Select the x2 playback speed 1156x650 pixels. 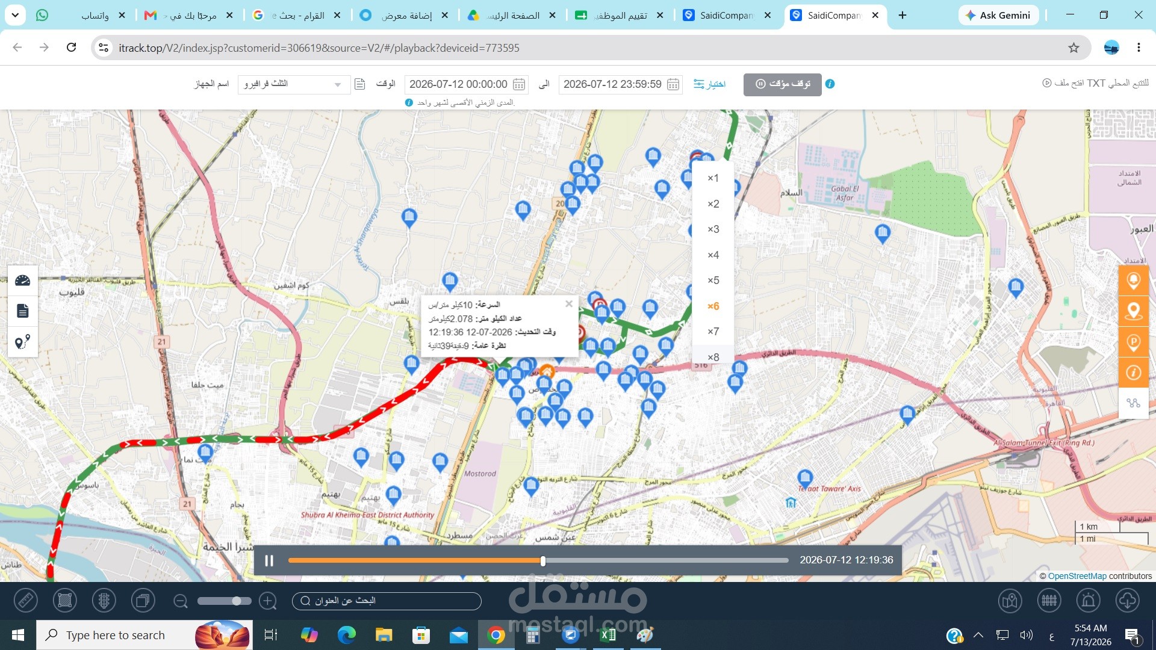(713, 204)
